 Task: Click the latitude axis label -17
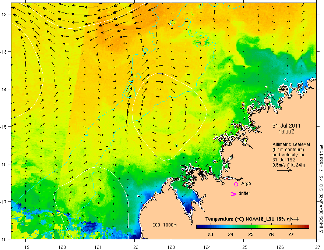4,201
